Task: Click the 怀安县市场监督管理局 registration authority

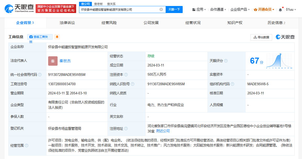Action: coord(65,129)
